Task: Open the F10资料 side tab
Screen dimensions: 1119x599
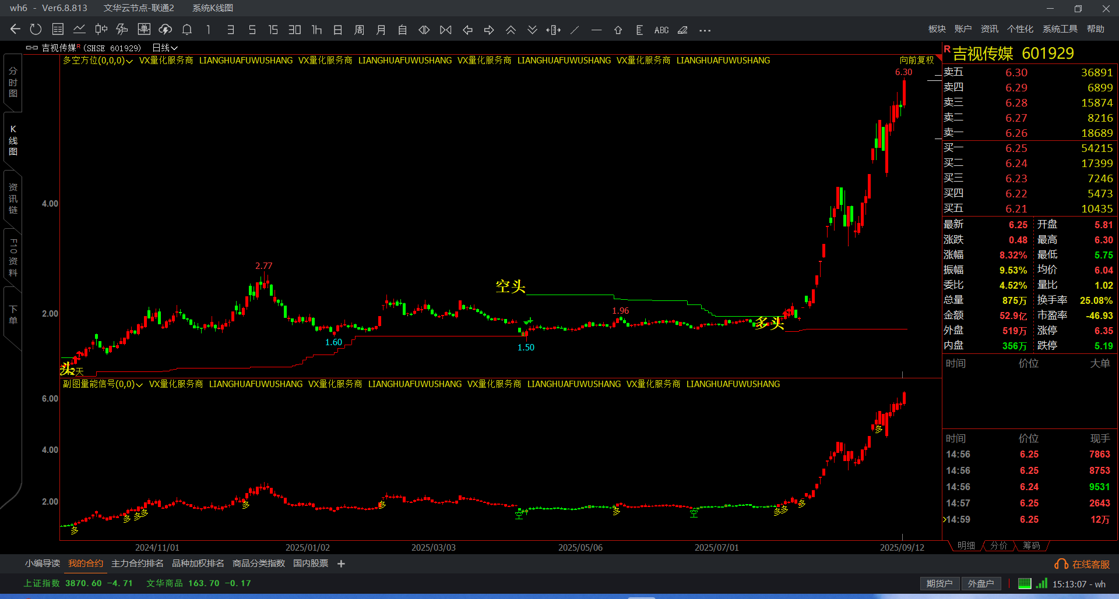Action: coord(13,257)
